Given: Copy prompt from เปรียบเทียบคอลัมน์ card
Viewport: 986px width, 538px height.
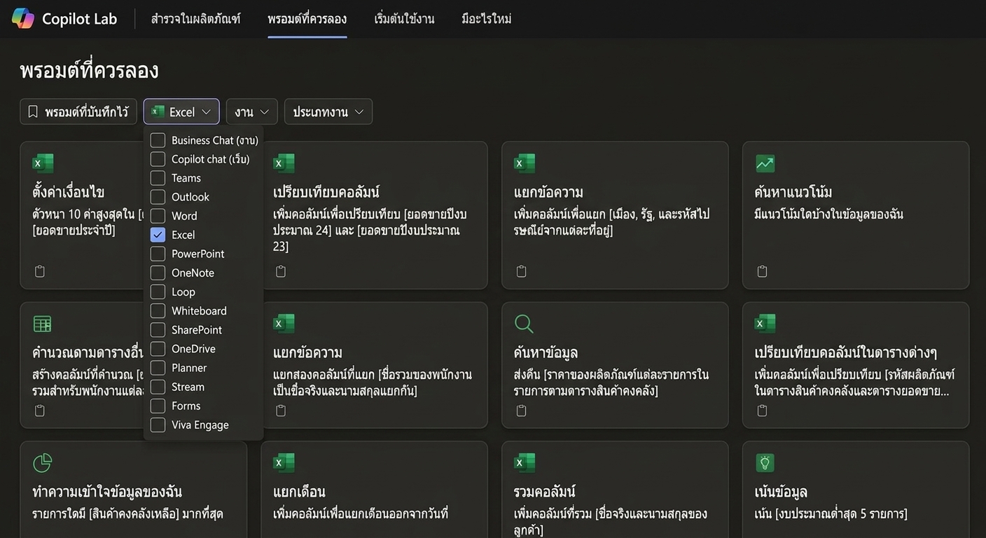Looking at the screenshot, I should (x=281, y=271).
